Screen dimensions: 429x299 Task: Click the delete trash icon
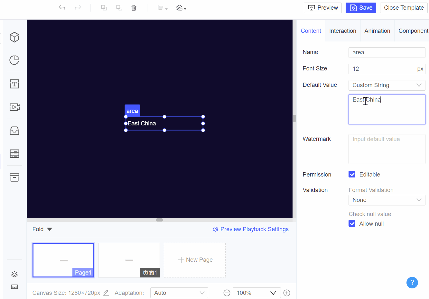[134, 7]
